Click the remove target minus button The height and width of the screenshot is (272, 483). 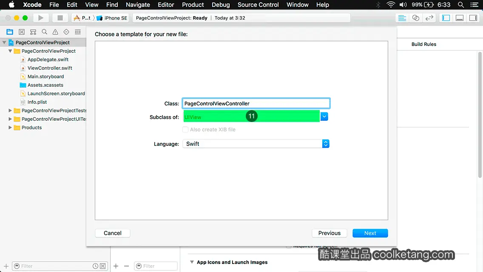pos(126,266)
